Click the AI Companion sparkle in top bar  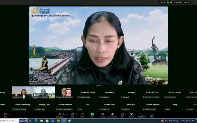[x=171, y=2]
